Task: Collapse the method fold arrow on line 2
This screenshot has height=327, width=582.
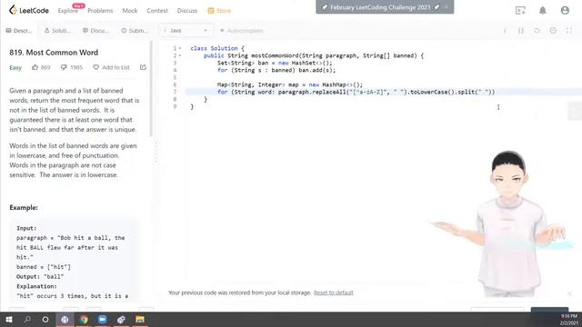Action: (180, 55)
